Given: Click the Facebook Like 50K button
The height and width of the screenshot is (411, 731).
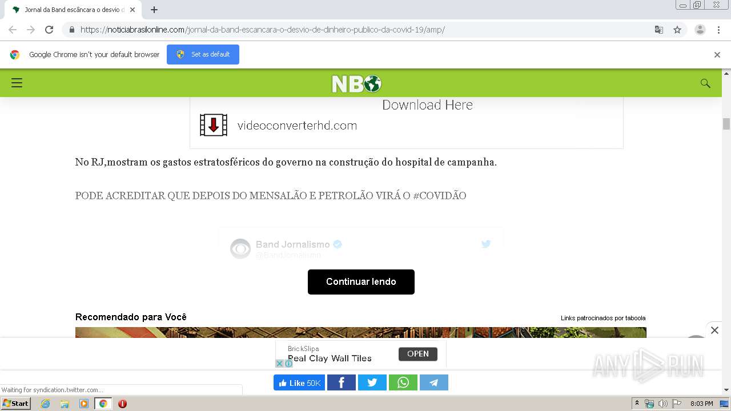Looking at the screenshot, I should pos(299,382).
